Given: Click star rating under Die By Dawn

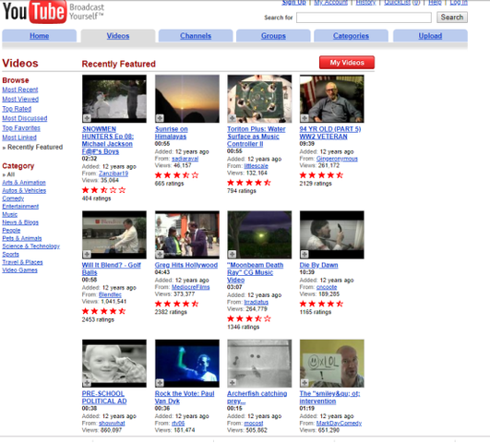Looking at the screenshot, I should click(x=321, y=304).
